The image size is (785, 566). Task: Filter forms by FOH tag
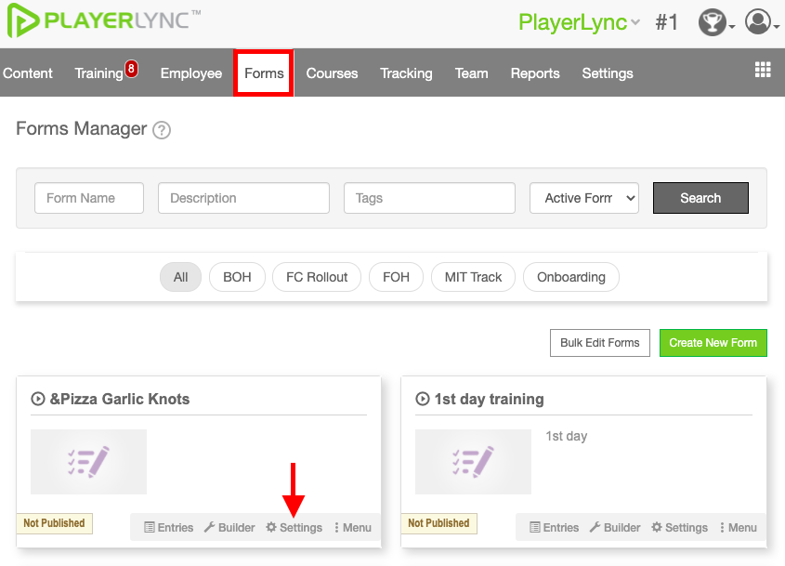(396, 277)
